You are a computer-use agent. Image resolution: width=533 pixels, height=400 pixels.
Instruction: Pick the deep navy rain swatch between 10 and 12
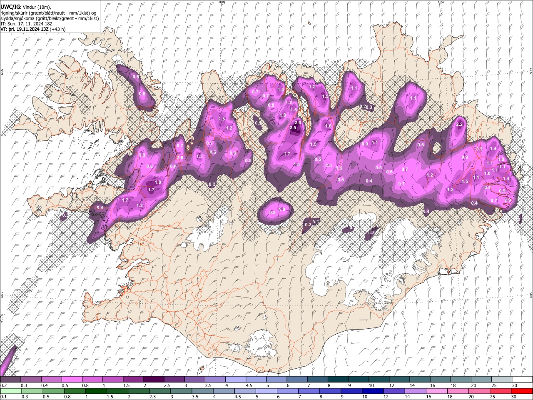[x=372, y=391]
